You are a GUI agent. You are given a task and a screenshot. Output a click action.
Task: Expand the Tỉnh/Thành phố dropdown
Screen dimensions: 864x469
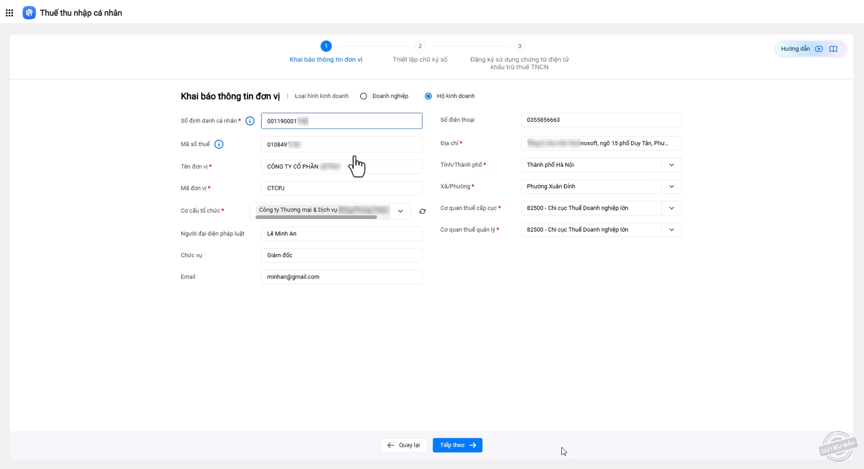[x=671, y=165]
